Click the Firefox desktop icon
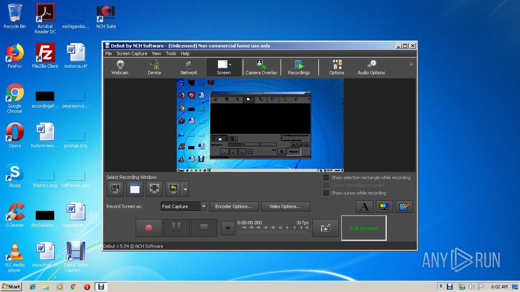This screenshot has width=520, height=292. click(15, 56)
